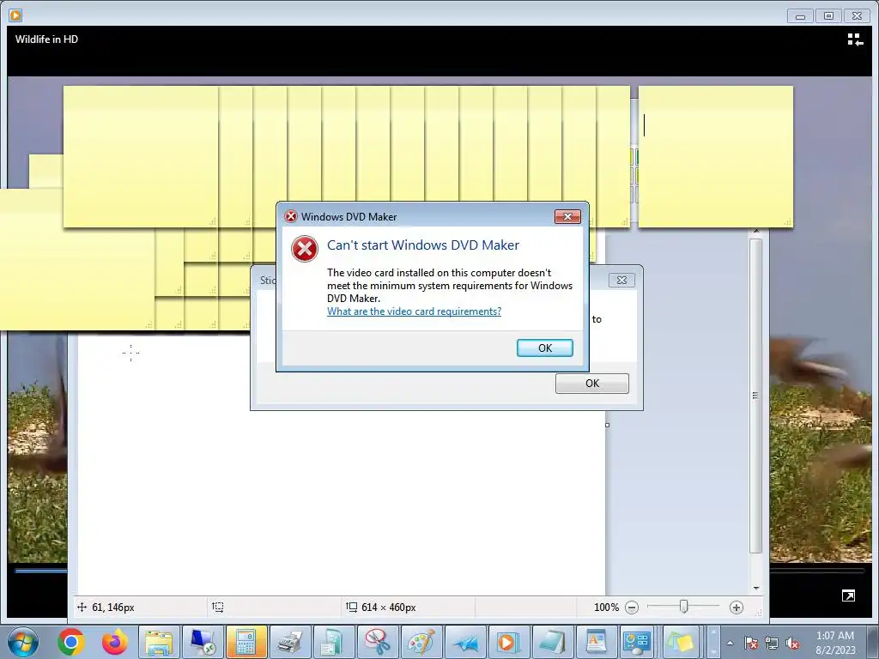Switch to Sticky Notes taskbar icon
This screenshot has width=879, height=659.
click(x=680, y=642)
